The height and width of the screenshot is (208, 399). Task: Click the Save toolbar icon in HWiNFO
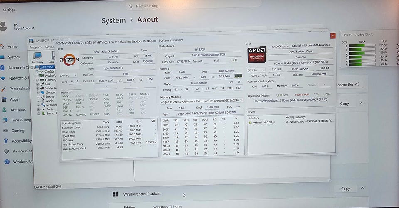pos(52,57)
